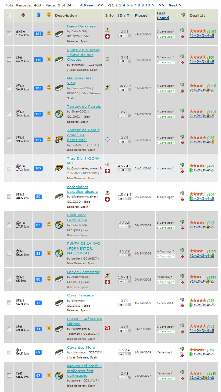Click the blue ribbon favorites header icon

pyautogui.click(x=39, y=15)
